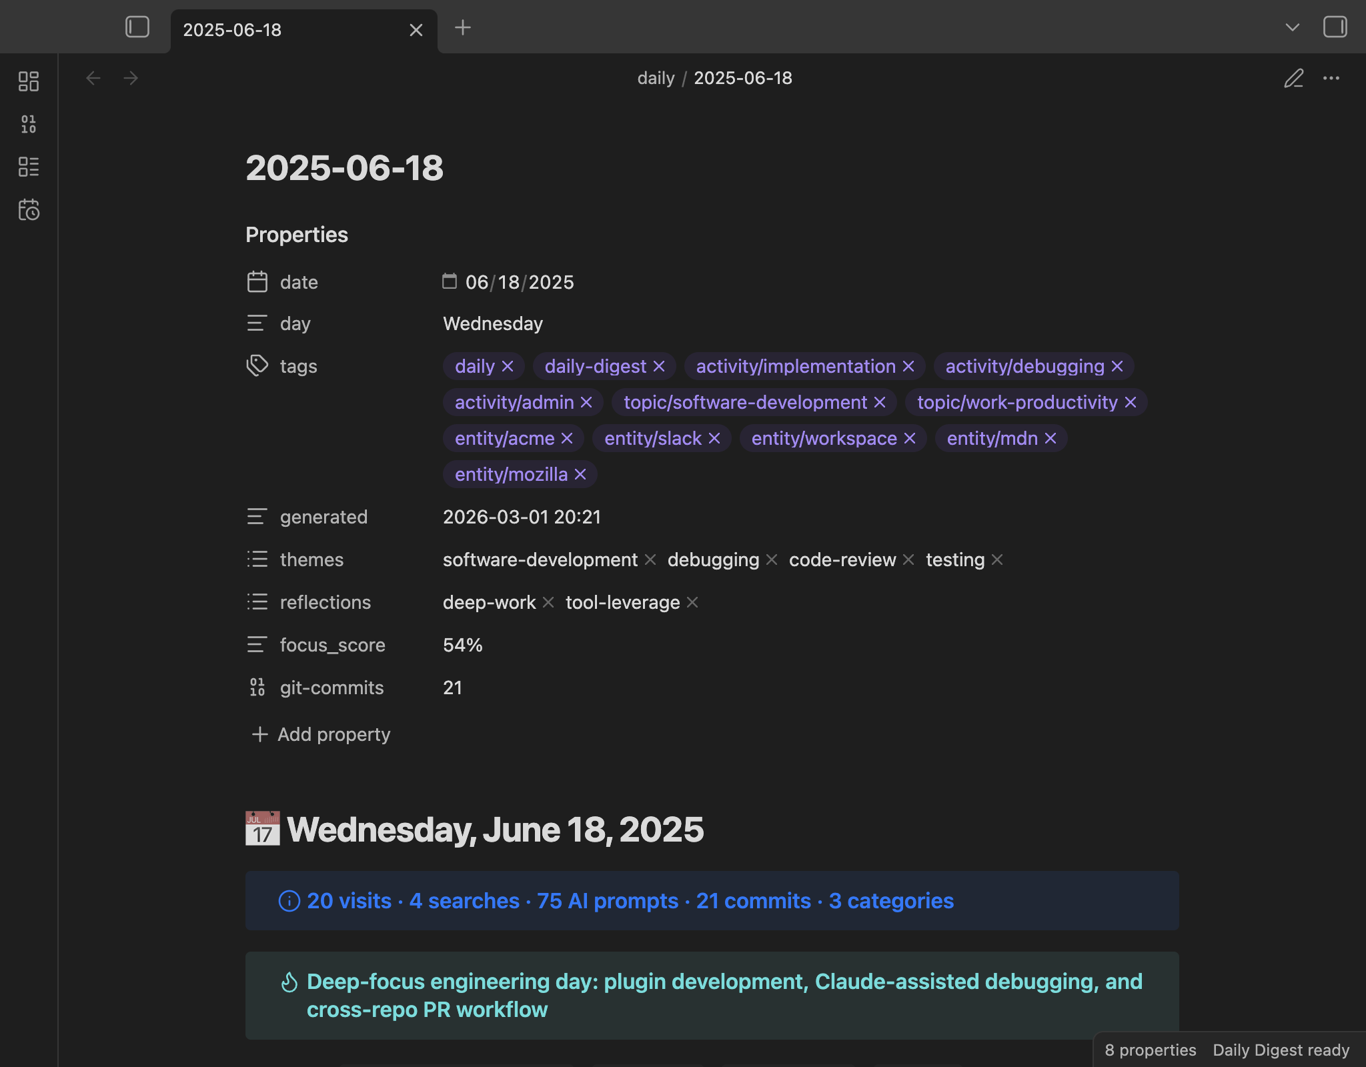Open the 75 AI prompts link
This screenshot has width=1366, height=1067.
coord(608,901)
